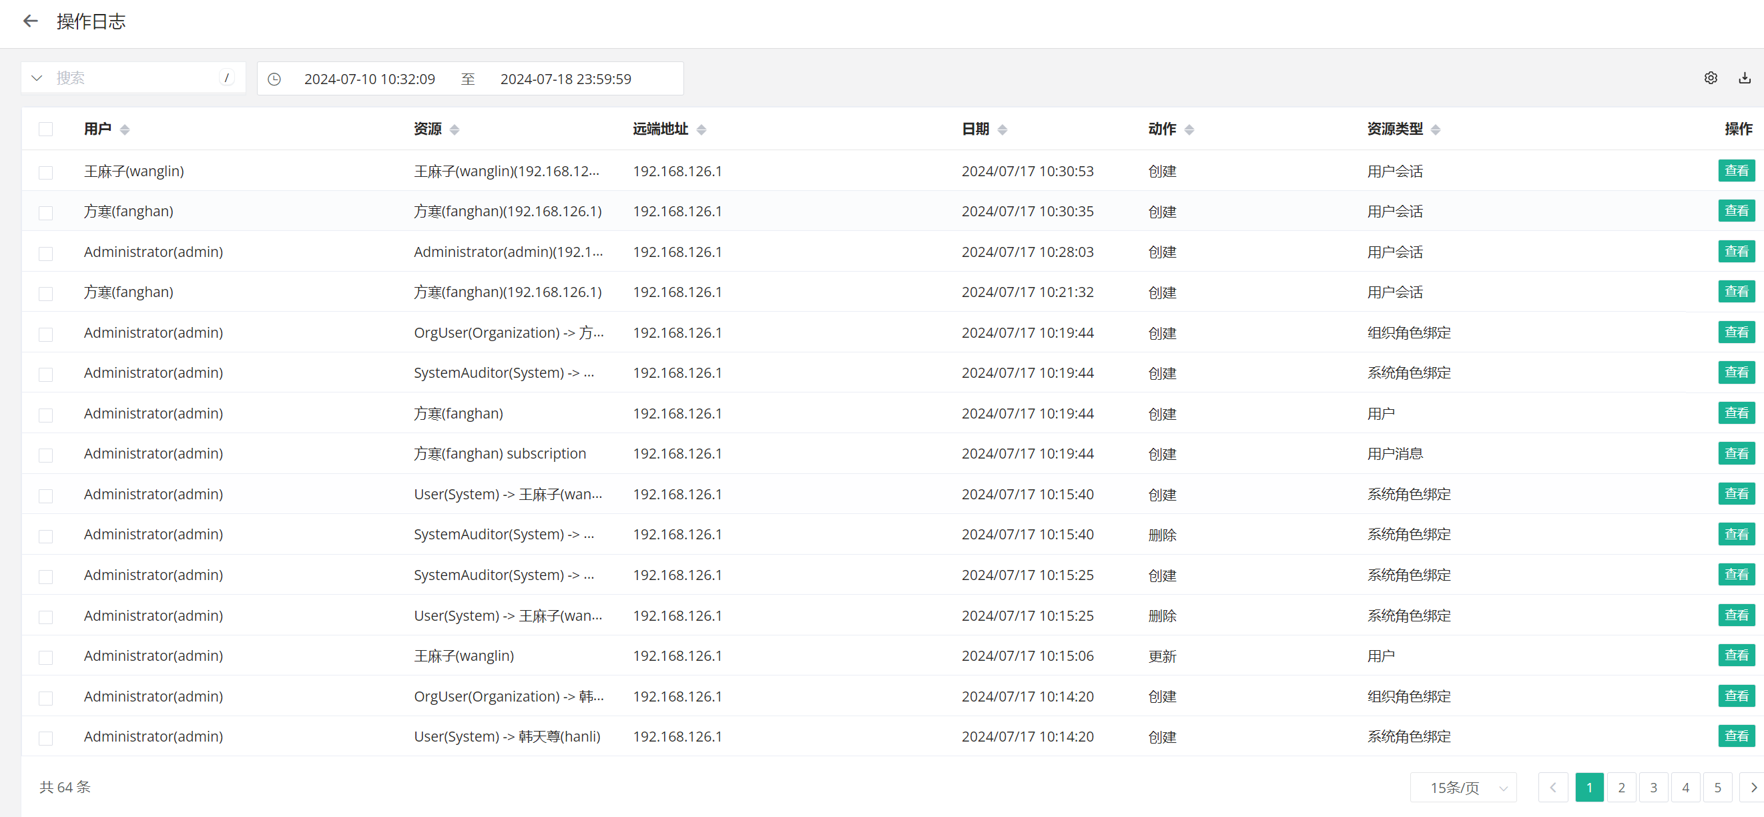
Task: Click the clock icon in date range
Action: (x=274, y=79)
